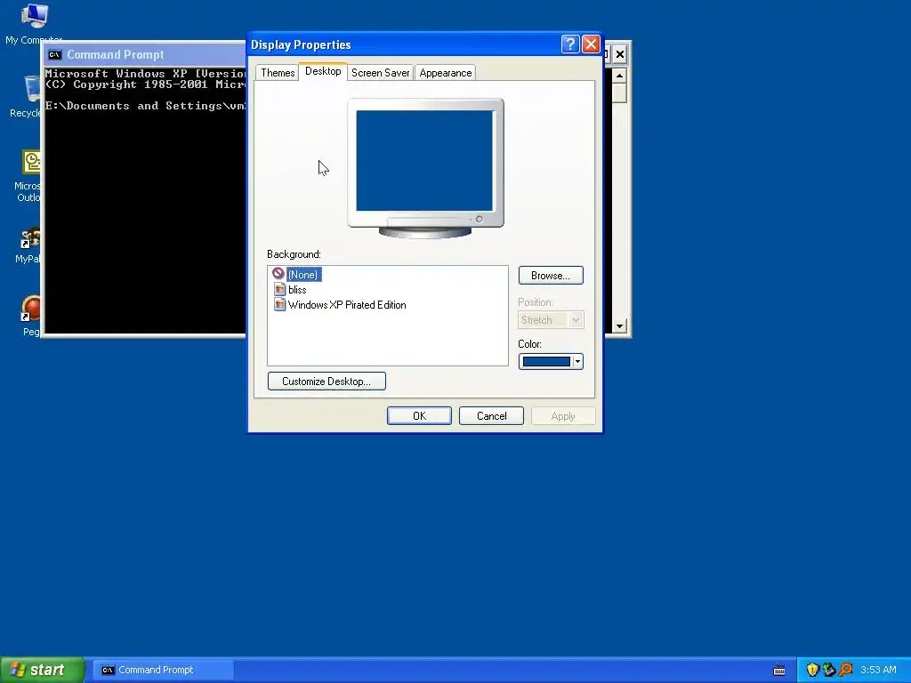Click the Command Prompt scrollbar down arrow

pyautogui.click(x=619, y=325)
